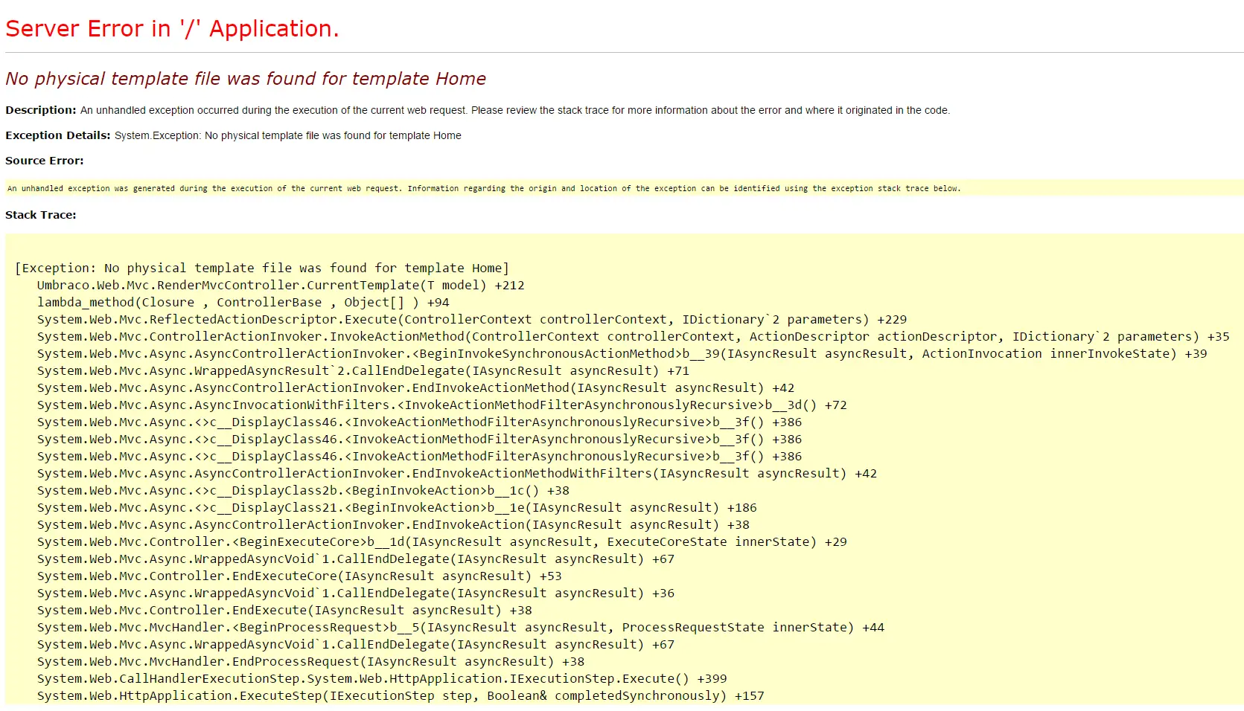Click the italic 'No physical template file' subheading

[x=246, y=79]
